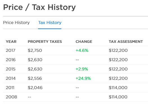Viewport: 148px width, 104px height.
Task: Select the Tax History tab
Action: (50, 23)
